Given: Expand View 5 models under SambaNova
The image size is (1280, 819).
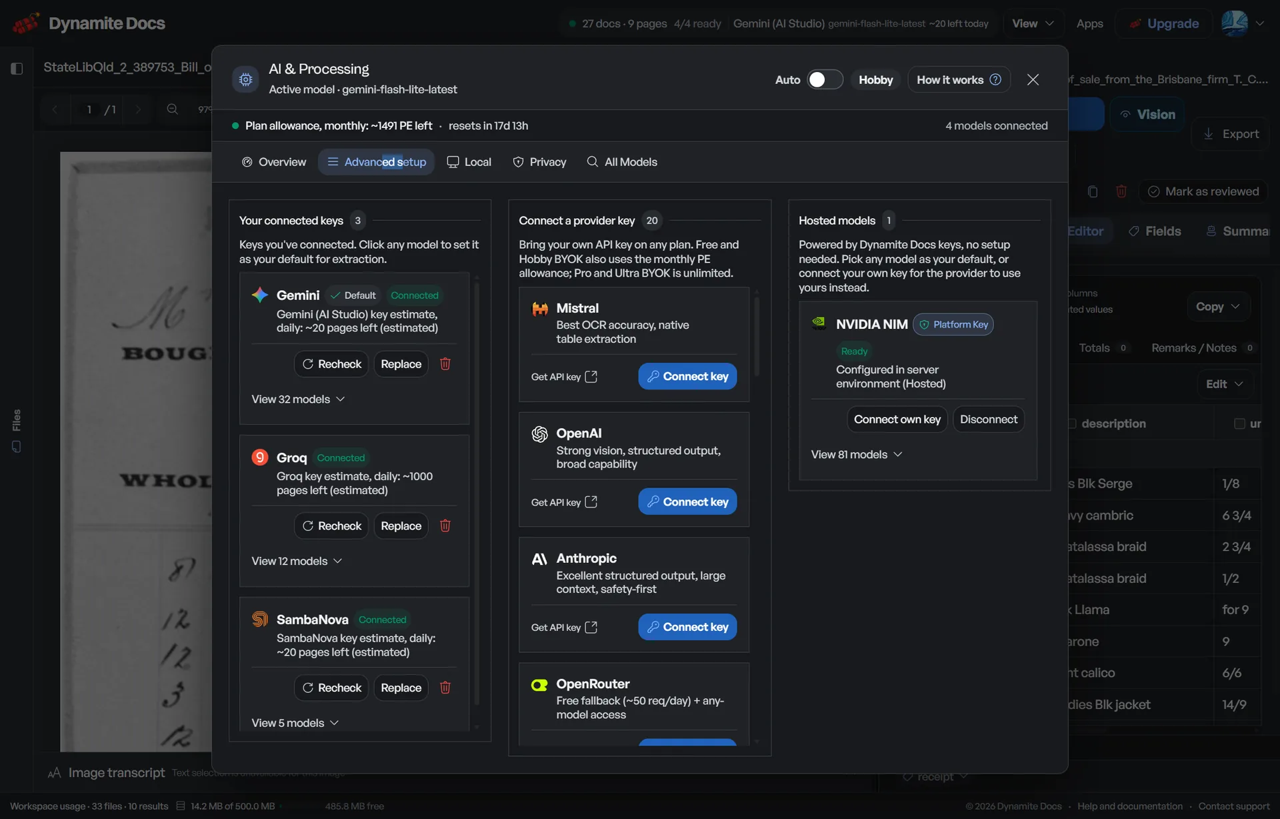Looking at the screenshot, I should tap(295, 723).
